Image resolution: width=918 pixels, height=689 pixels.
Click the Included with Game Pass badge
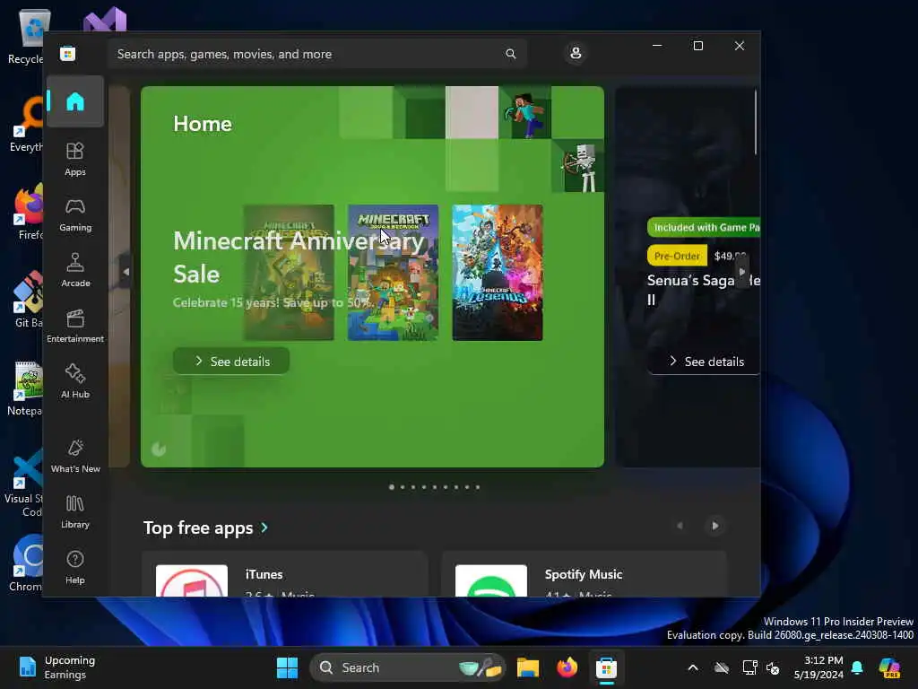pos(705,227)
